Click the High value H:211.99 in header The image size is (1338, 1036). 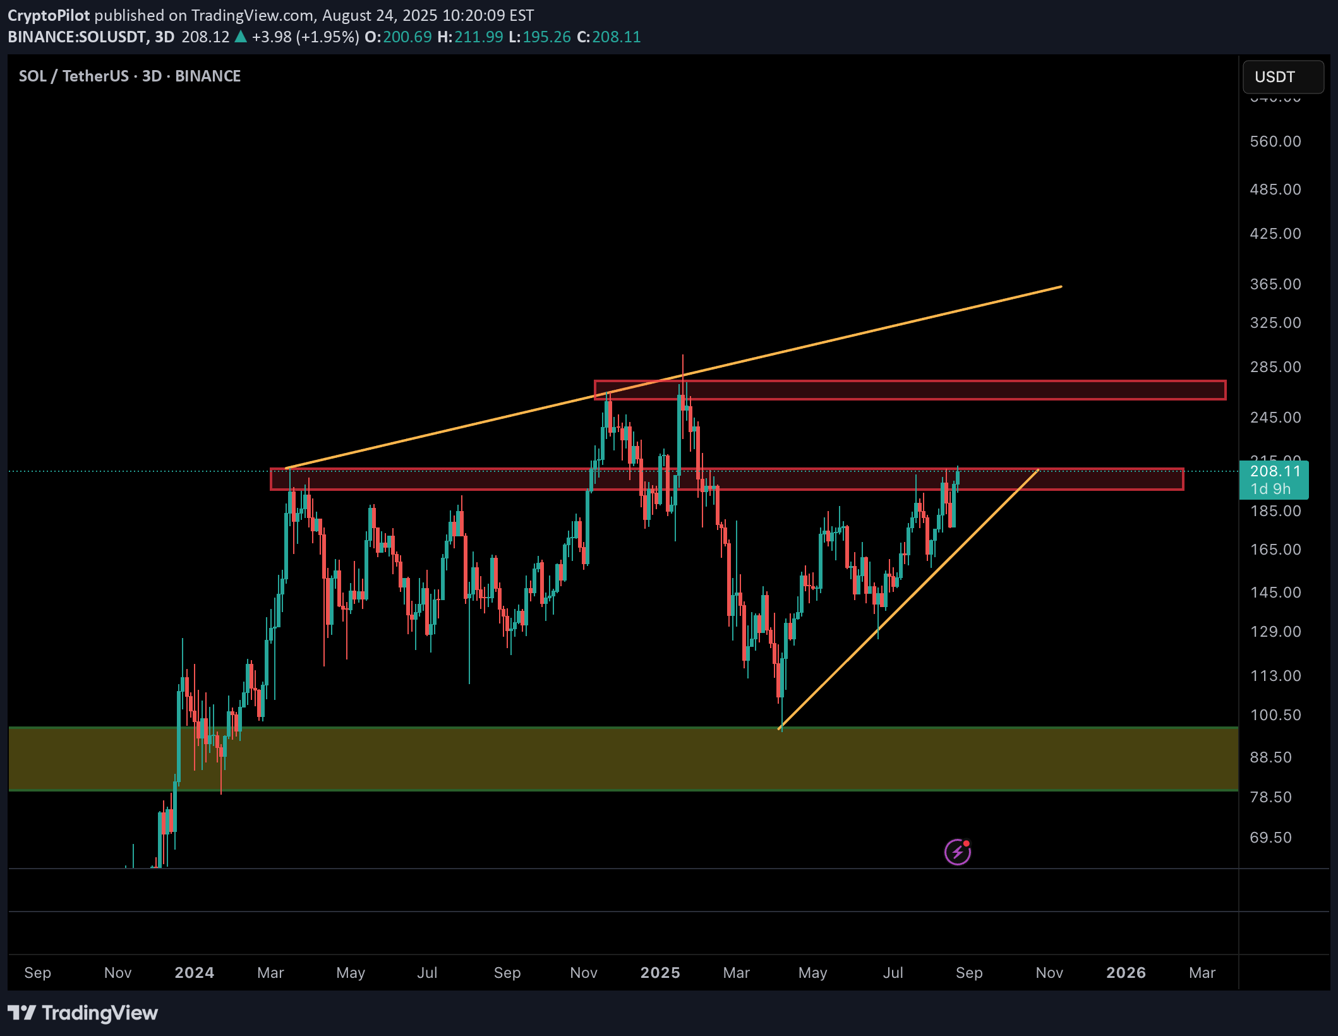(470, 37)
